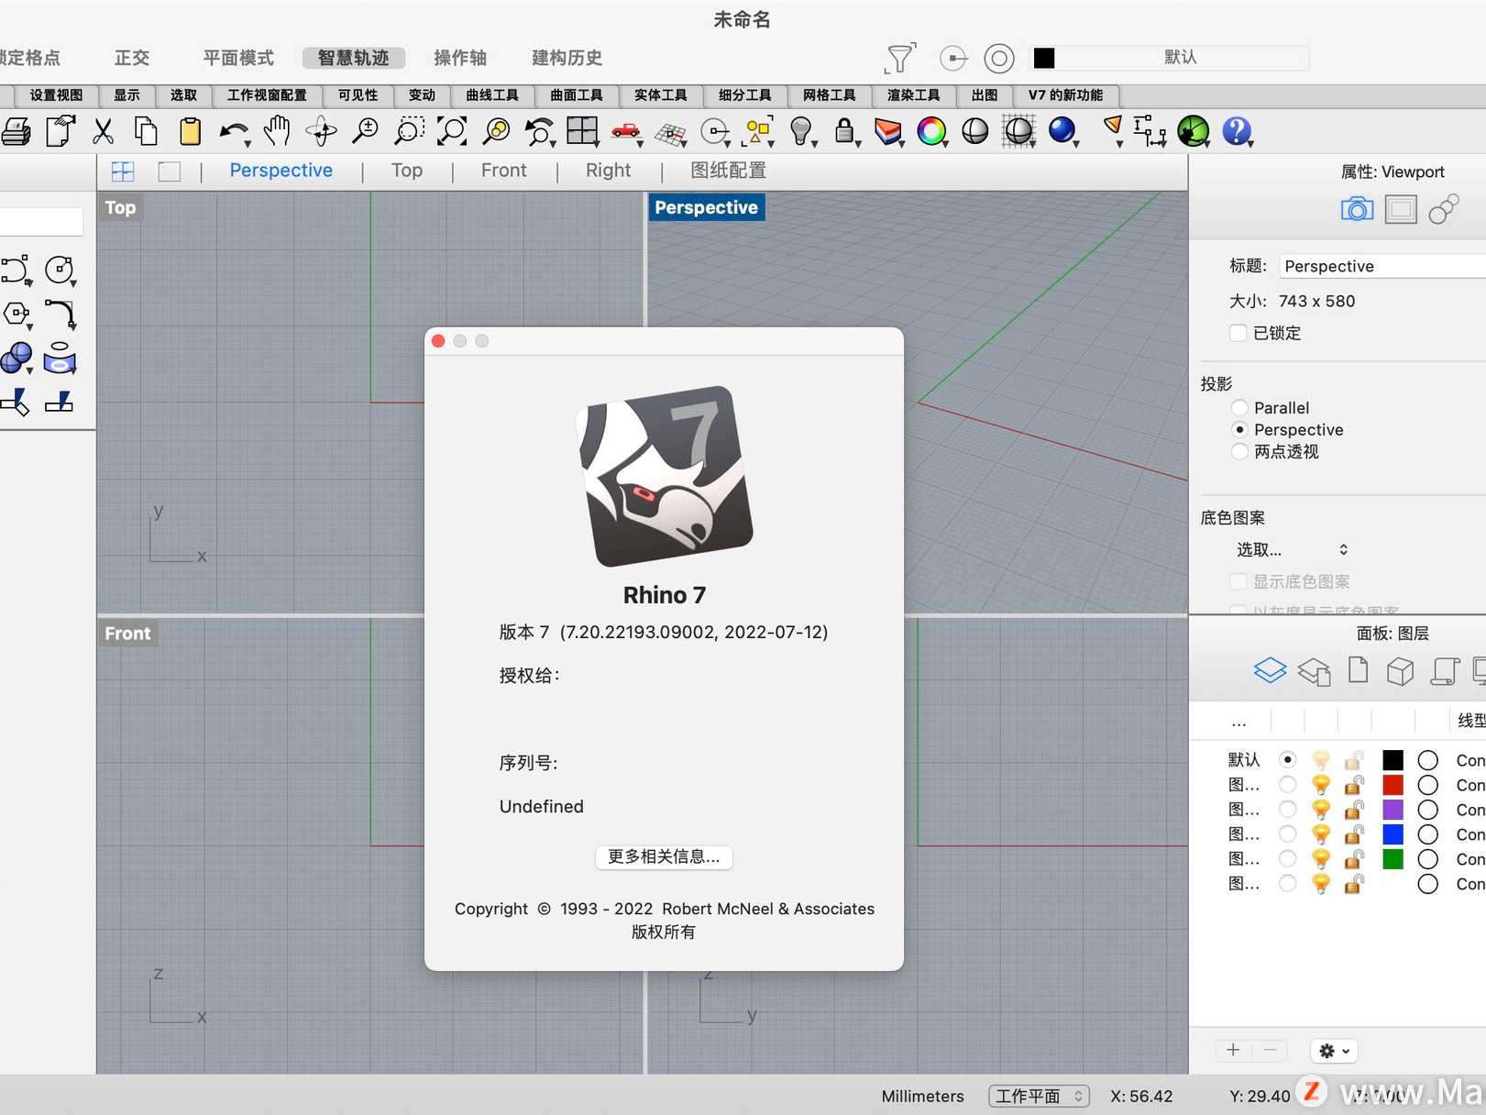Click the green layer's color swatch
The width and height of the screenshot is (1486, 1115).
coord(1392,859)
